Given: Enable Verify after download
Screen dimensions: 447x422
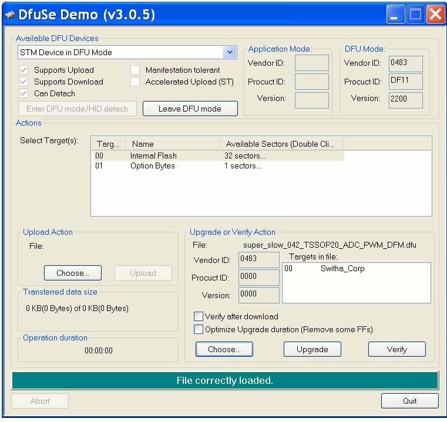Looking at the screenshot, I should 199,316.
